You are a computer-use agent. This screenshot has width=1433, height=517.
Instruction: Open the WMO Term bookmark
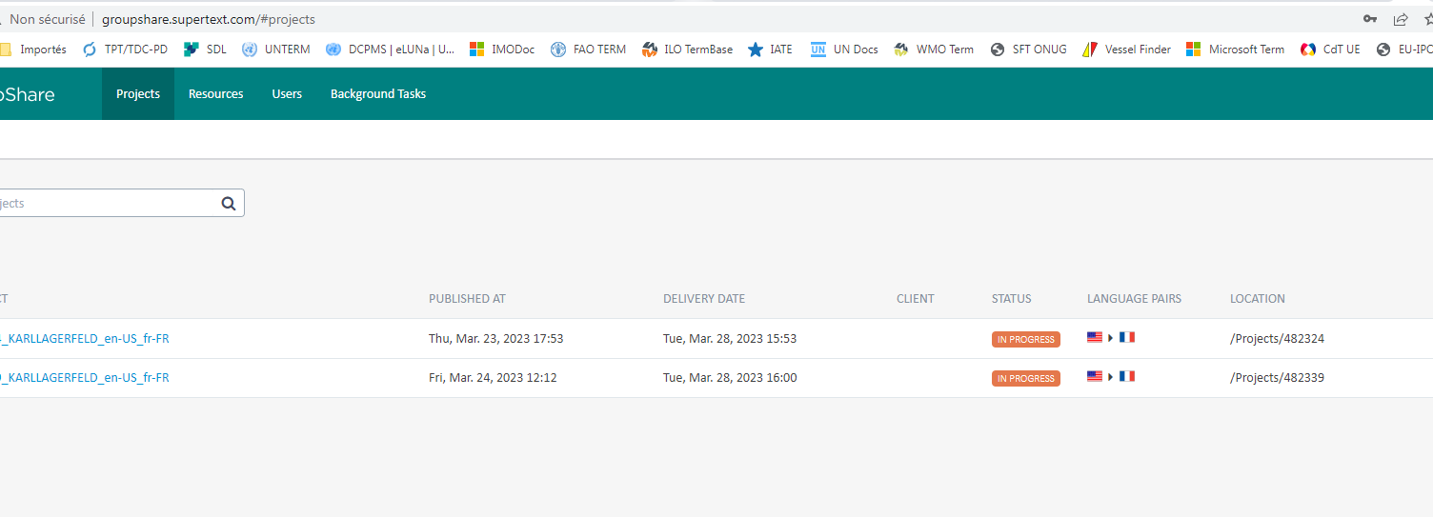[934, 50]
